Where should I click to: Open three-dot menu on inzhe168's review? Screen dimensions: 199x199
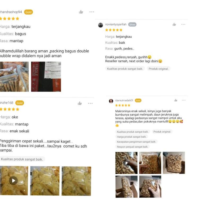(x=90, y=103)
